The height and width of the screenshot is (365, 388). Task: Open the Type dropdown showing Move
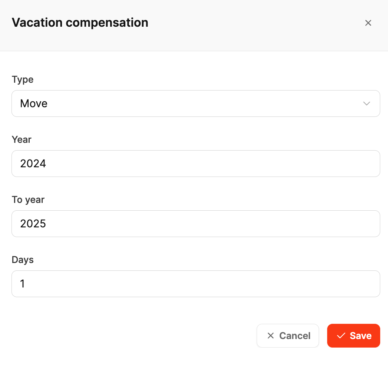[x=195, y=103]
